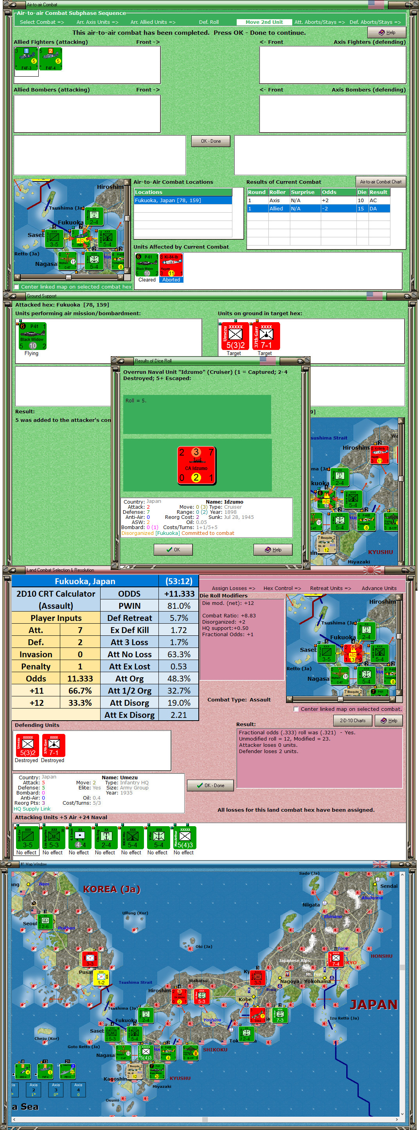The image size is (419, 1130).
Task: Select the 2nd Cav 3-5 attacking unit
Action: pyautogui.click(x=27, y=838)
